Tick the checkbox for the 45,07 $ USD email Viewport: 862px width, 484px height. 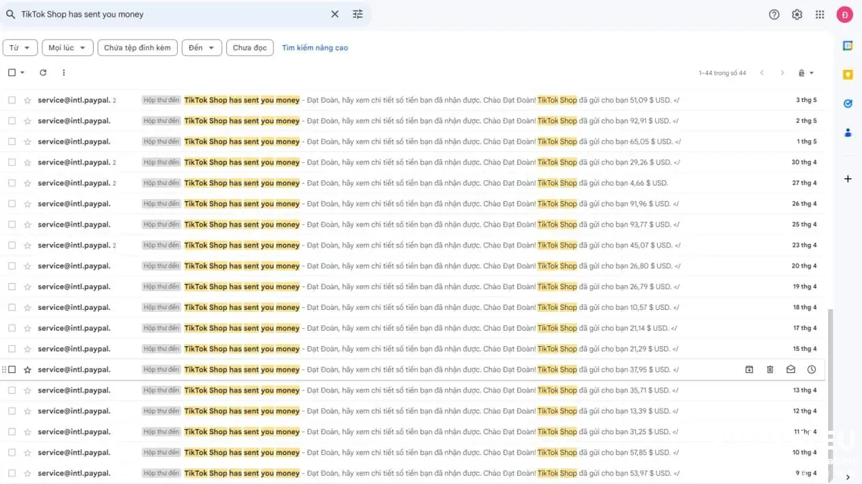coord(11,245)
